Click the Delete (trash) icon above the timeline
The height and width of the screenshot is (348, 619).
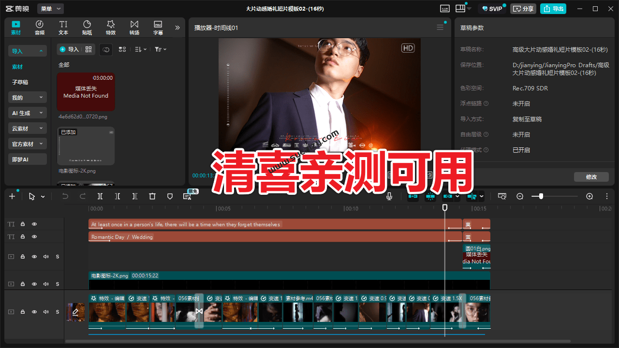click(152, 196)
